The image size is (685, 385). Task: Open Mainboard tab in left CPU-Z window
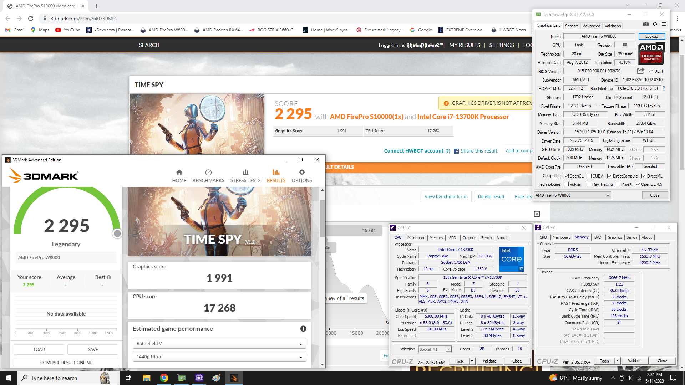[416, 238]
